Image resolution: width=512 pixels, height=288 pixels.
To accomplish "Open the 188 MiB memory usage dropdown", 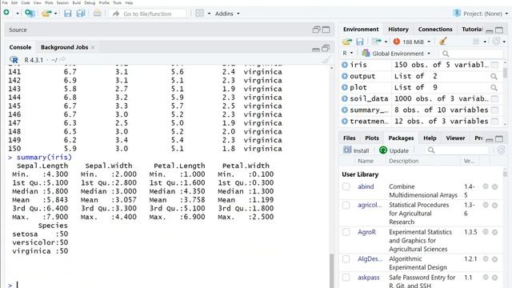I will 412,42.
